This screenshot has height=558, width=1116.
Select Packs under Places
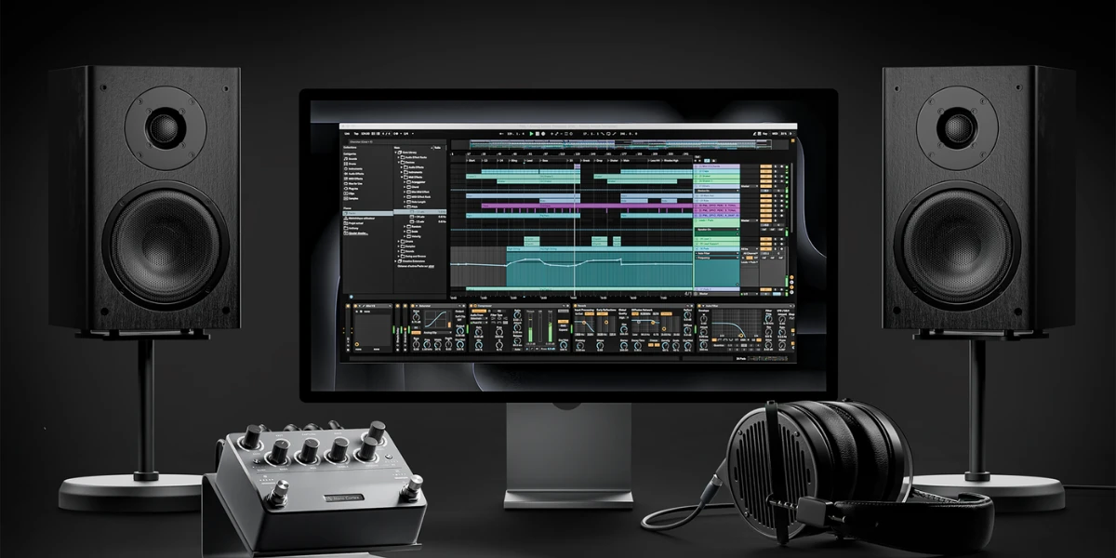(x=367, y=213)
